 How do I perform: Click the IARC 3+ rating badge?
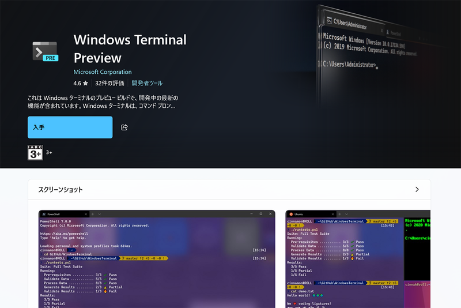(x=35, y=152)
